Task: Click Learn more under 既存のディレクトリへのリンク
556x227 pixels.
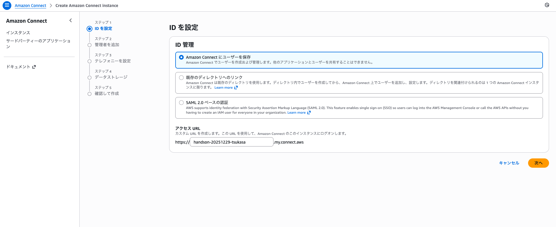Action: 224,87
